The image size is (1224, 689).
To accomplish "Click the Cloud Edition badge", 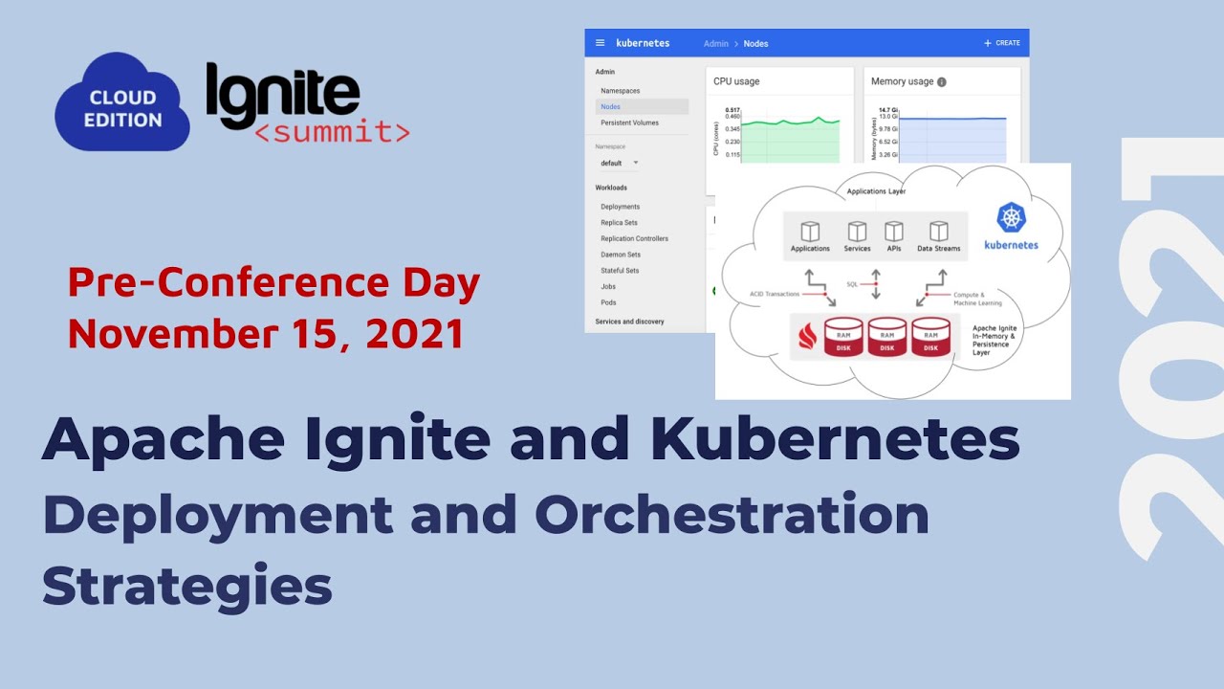I will point(122,103).
